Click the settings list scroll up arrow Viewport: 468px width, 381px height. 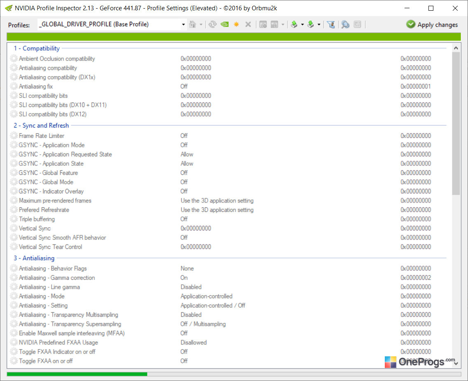(456, 48)
